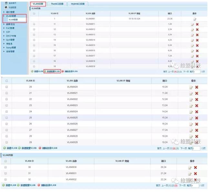Click page number field beside /3页 under VLAN 32
Viewport: 208px width, 192px height.
[195, 186]
